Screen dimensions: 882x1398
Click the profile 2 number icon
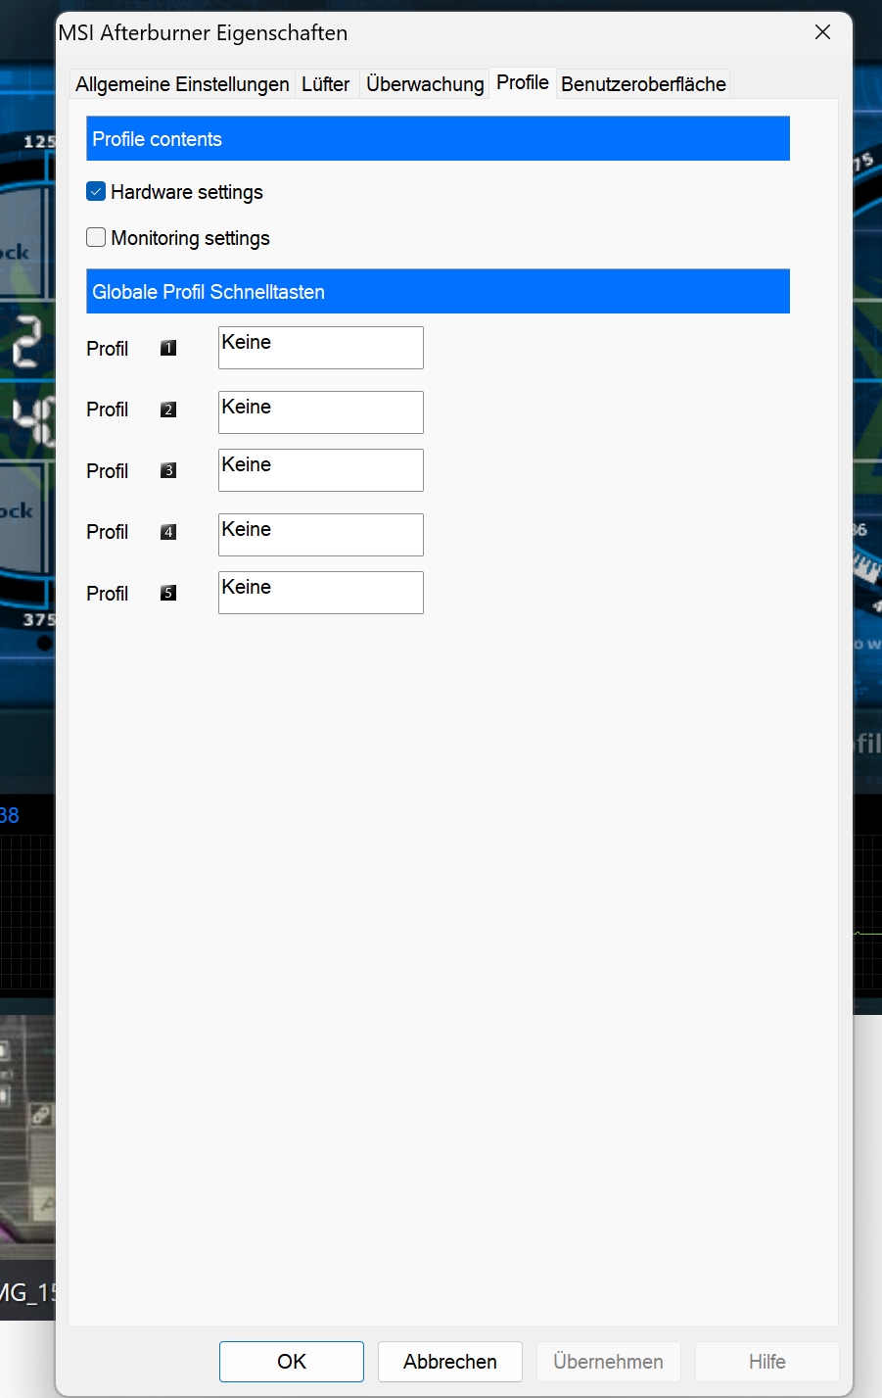(168, 410)
